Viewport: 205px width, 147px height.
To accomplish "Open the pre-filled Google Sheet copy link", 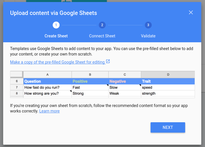I will click(x=57, y=62).
